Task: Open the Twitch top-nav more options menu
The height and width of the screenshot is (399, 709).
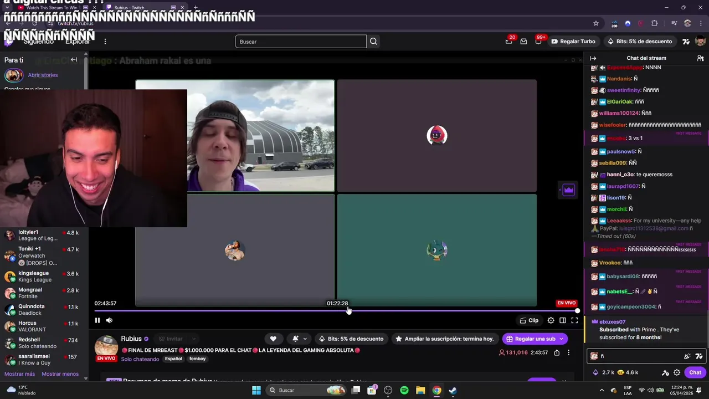Action: coord(105,42)
